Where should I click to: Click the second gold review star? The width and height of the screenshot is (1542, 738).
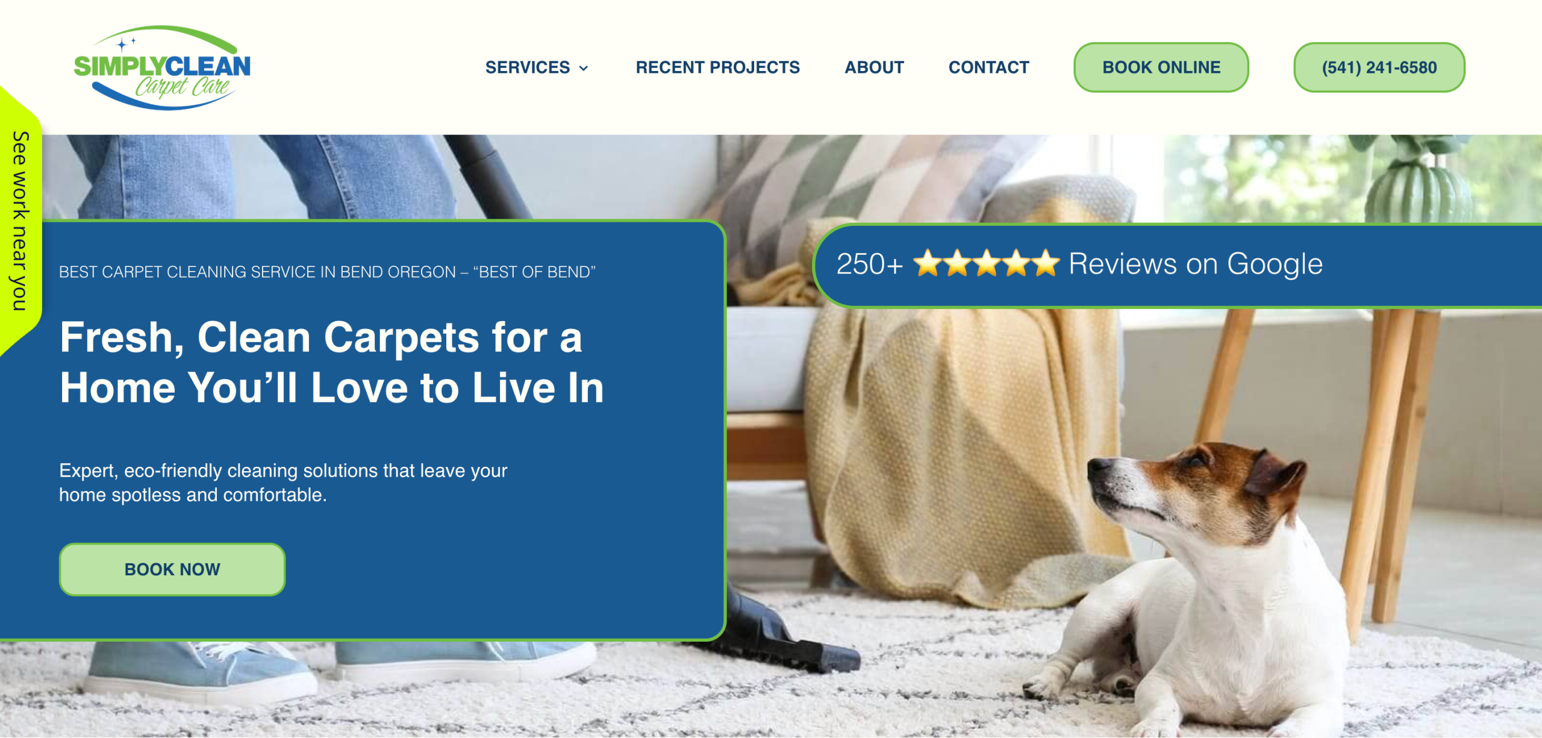957,263
